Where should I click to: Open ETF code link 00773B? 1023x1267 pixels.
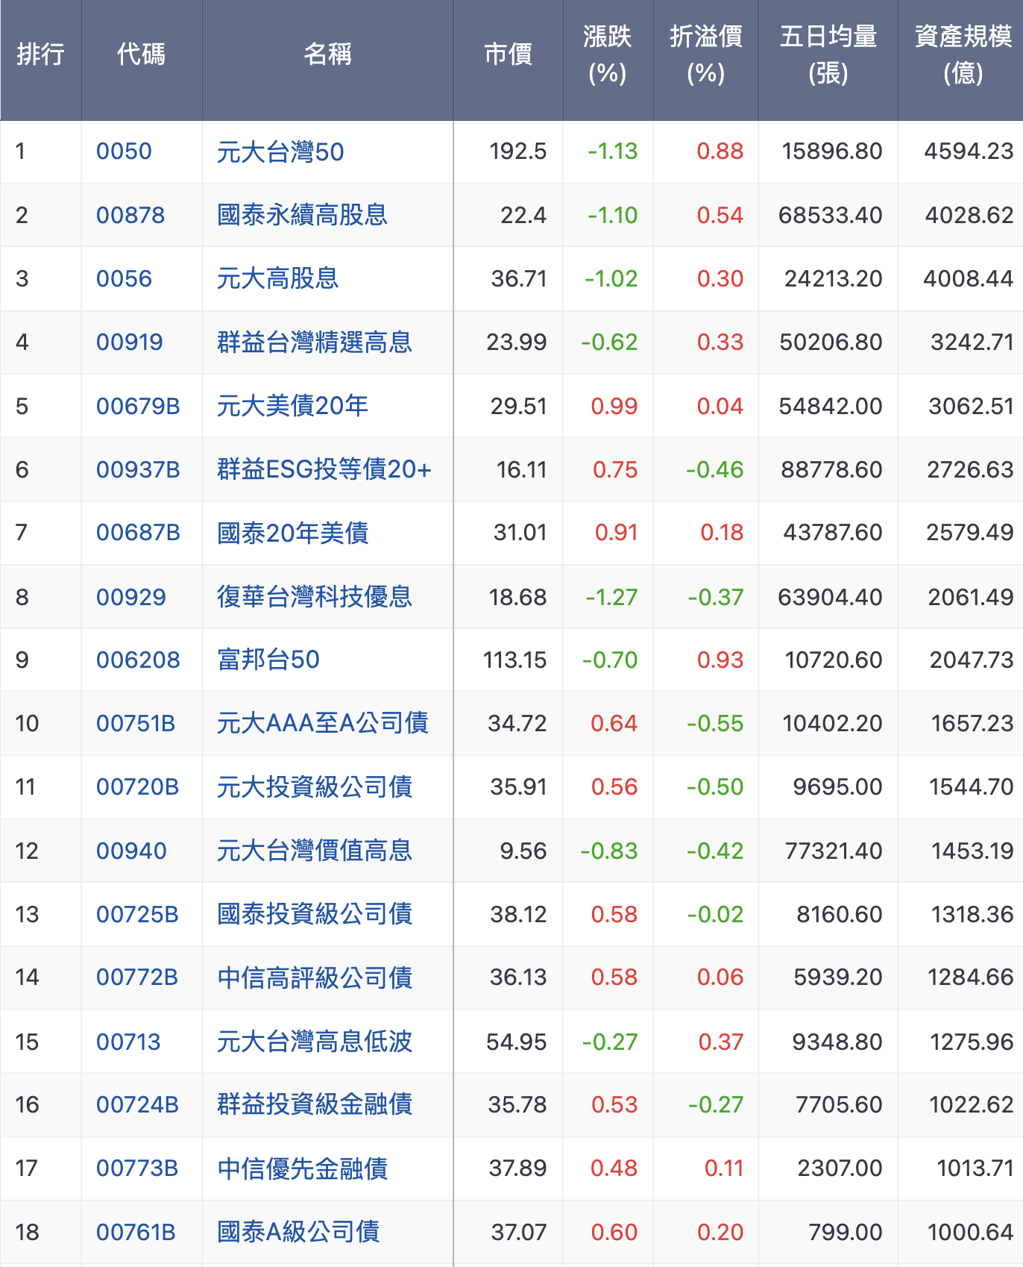pyautogui.click(x=137, y=1168)
